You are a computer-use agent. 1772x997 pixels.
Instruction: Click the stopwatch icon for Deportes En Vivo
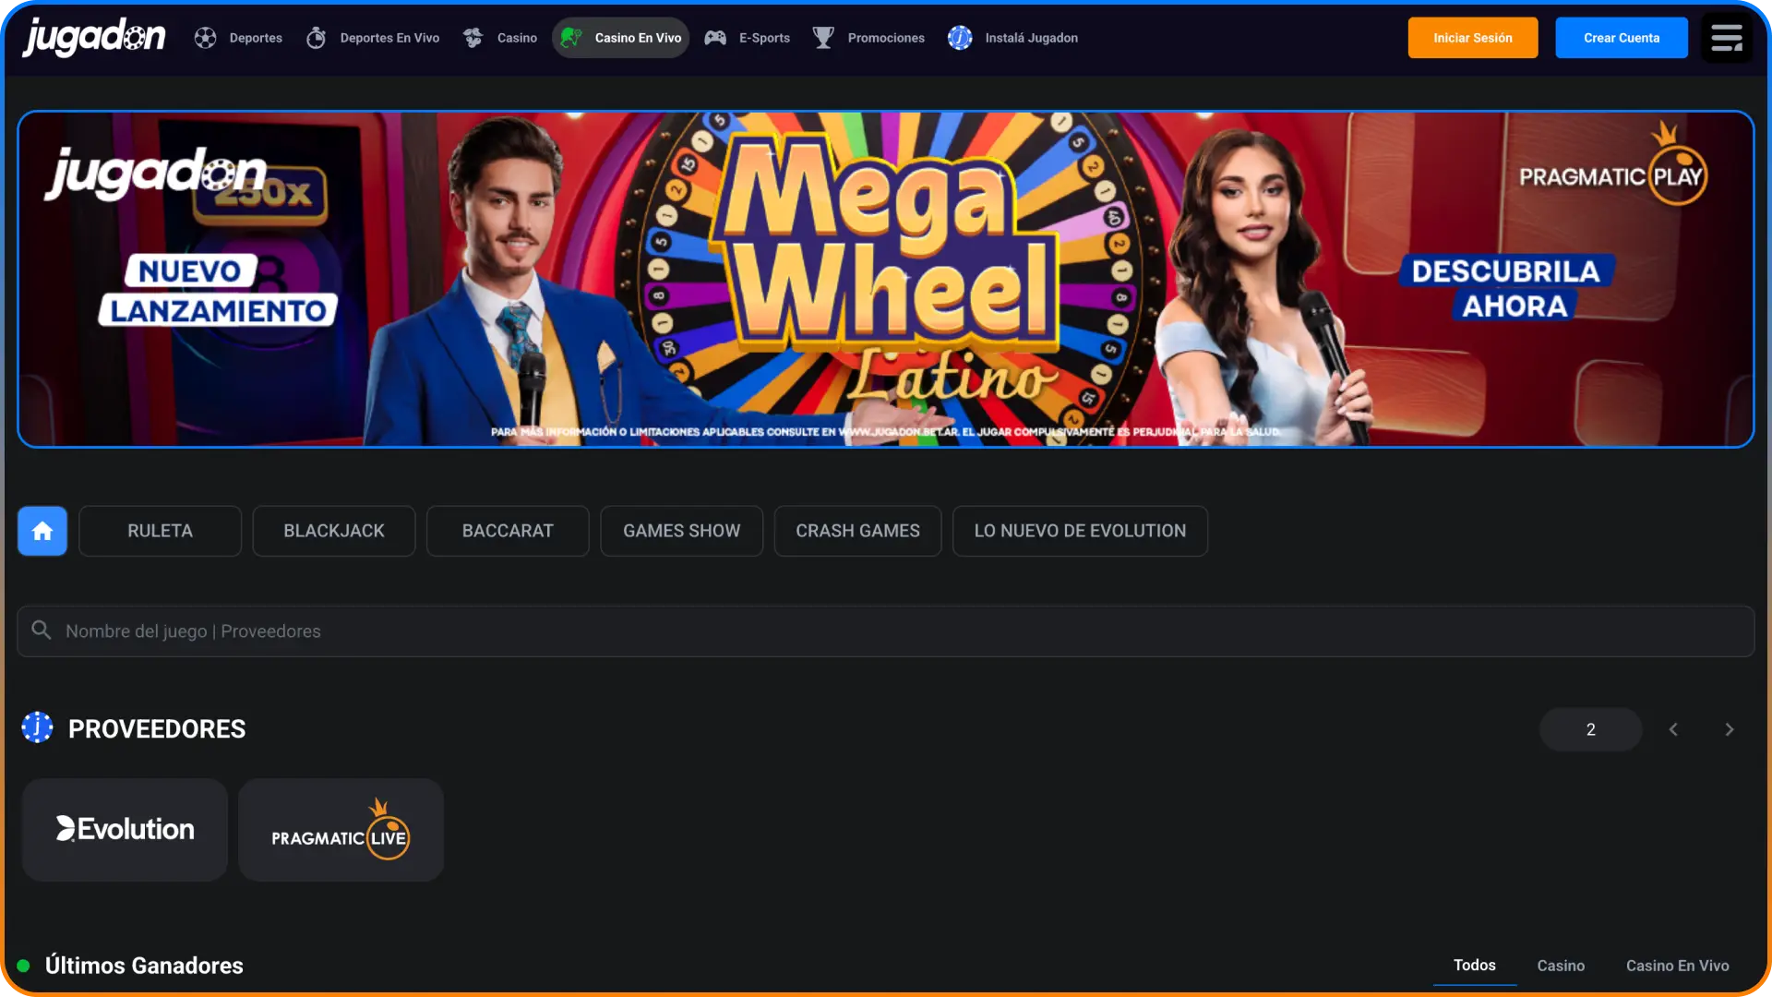pos(316,38)
